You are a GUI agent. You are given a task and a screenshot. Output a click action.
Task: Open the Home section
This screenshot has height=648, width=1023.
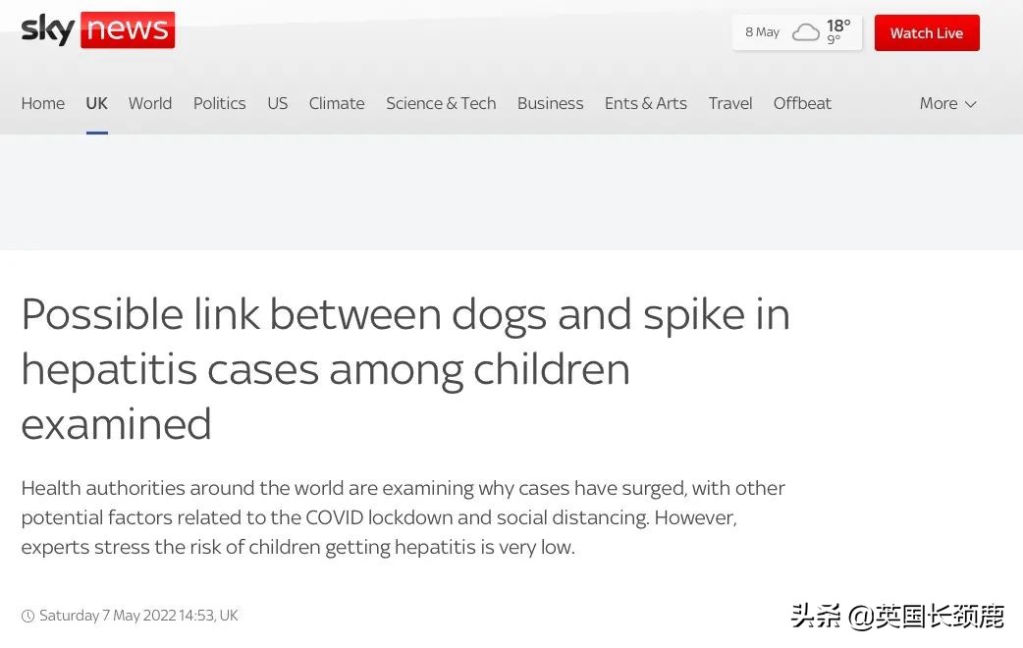tap(43, 103)
